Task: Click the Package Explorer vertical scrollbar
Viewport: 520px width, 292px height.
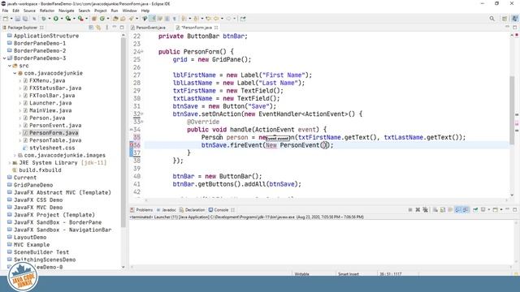Action: tap(123, 132)
